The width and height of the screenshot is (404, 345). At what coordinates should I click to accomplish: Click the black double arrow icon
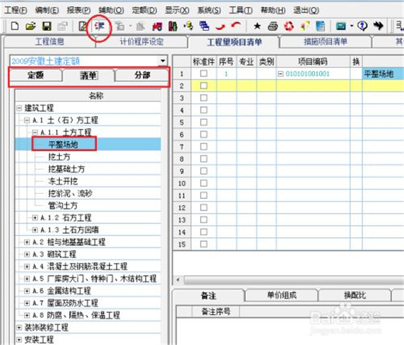coord(378,26)
